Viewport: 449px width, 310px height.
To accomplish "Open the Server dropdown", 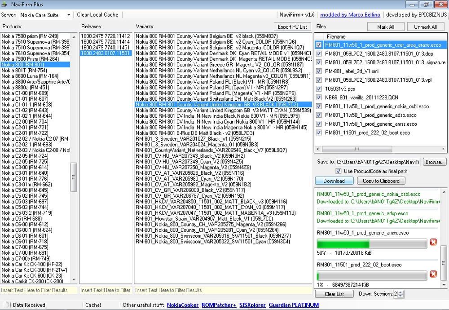I will (69, 15).
